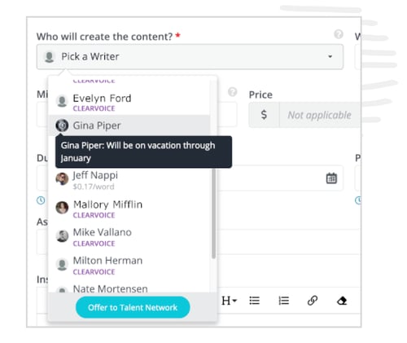
Task: Expand the heading H dropdown
Action: [x=230, y=301]
